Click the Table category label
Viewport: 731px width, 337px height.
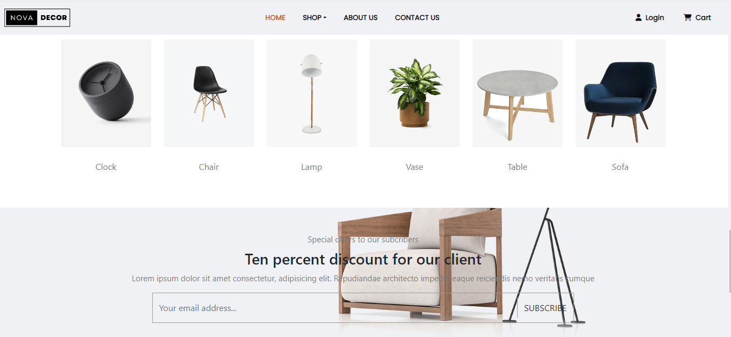(x=518, y=167)
